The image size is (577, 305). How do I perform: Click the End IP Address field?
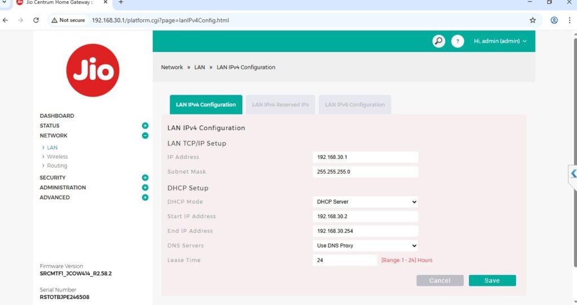tap(365, 231)
